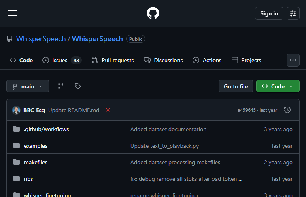The image size is (306, 197).
Task: Click the Sign in button
Action: [269, 13]
